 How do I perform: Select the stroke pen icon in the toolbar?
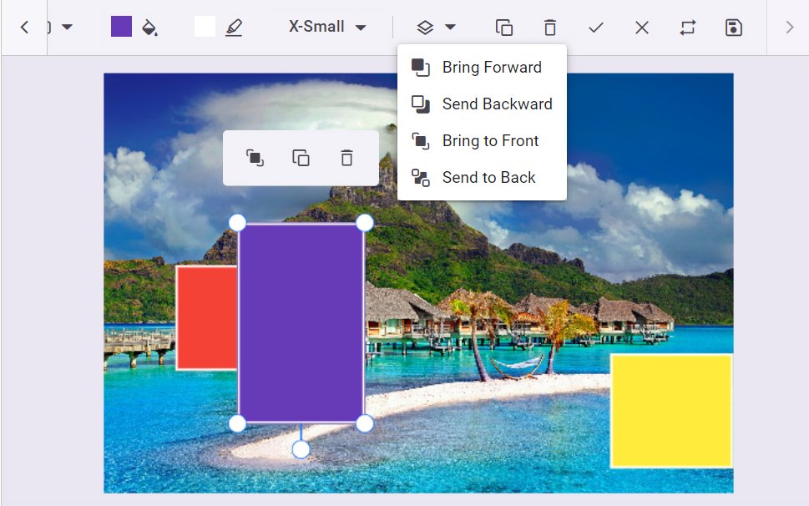pos(234,27)
